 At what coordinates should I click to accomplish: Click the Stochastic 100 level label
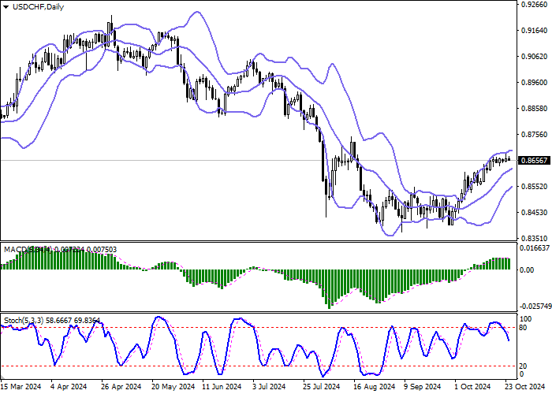pos(526,319)
